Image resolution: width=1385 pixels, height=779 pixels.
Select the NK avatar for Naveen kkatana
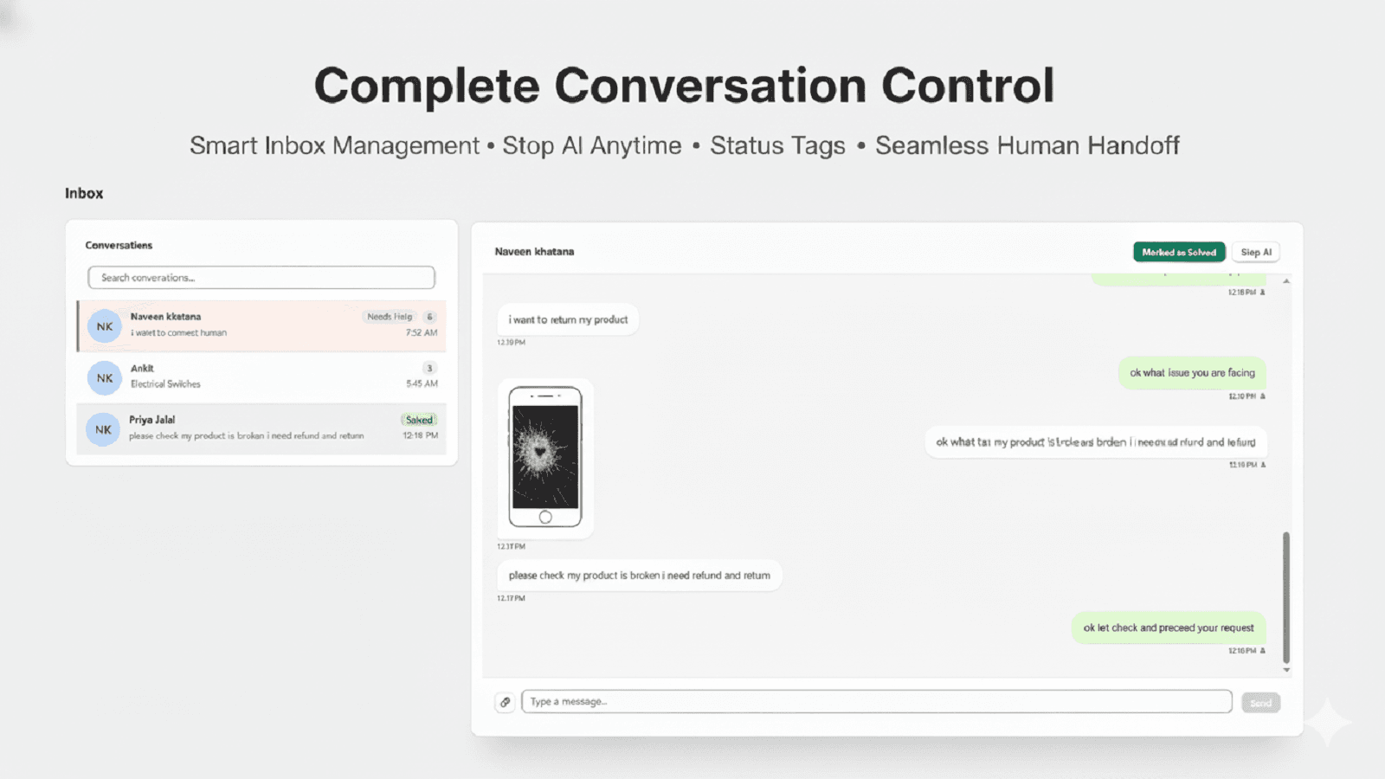(x=104, y=326)
